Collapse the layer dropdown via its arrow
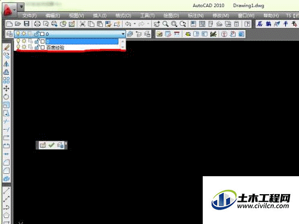This screenshot has height=224, width=299. pos(123,34)
